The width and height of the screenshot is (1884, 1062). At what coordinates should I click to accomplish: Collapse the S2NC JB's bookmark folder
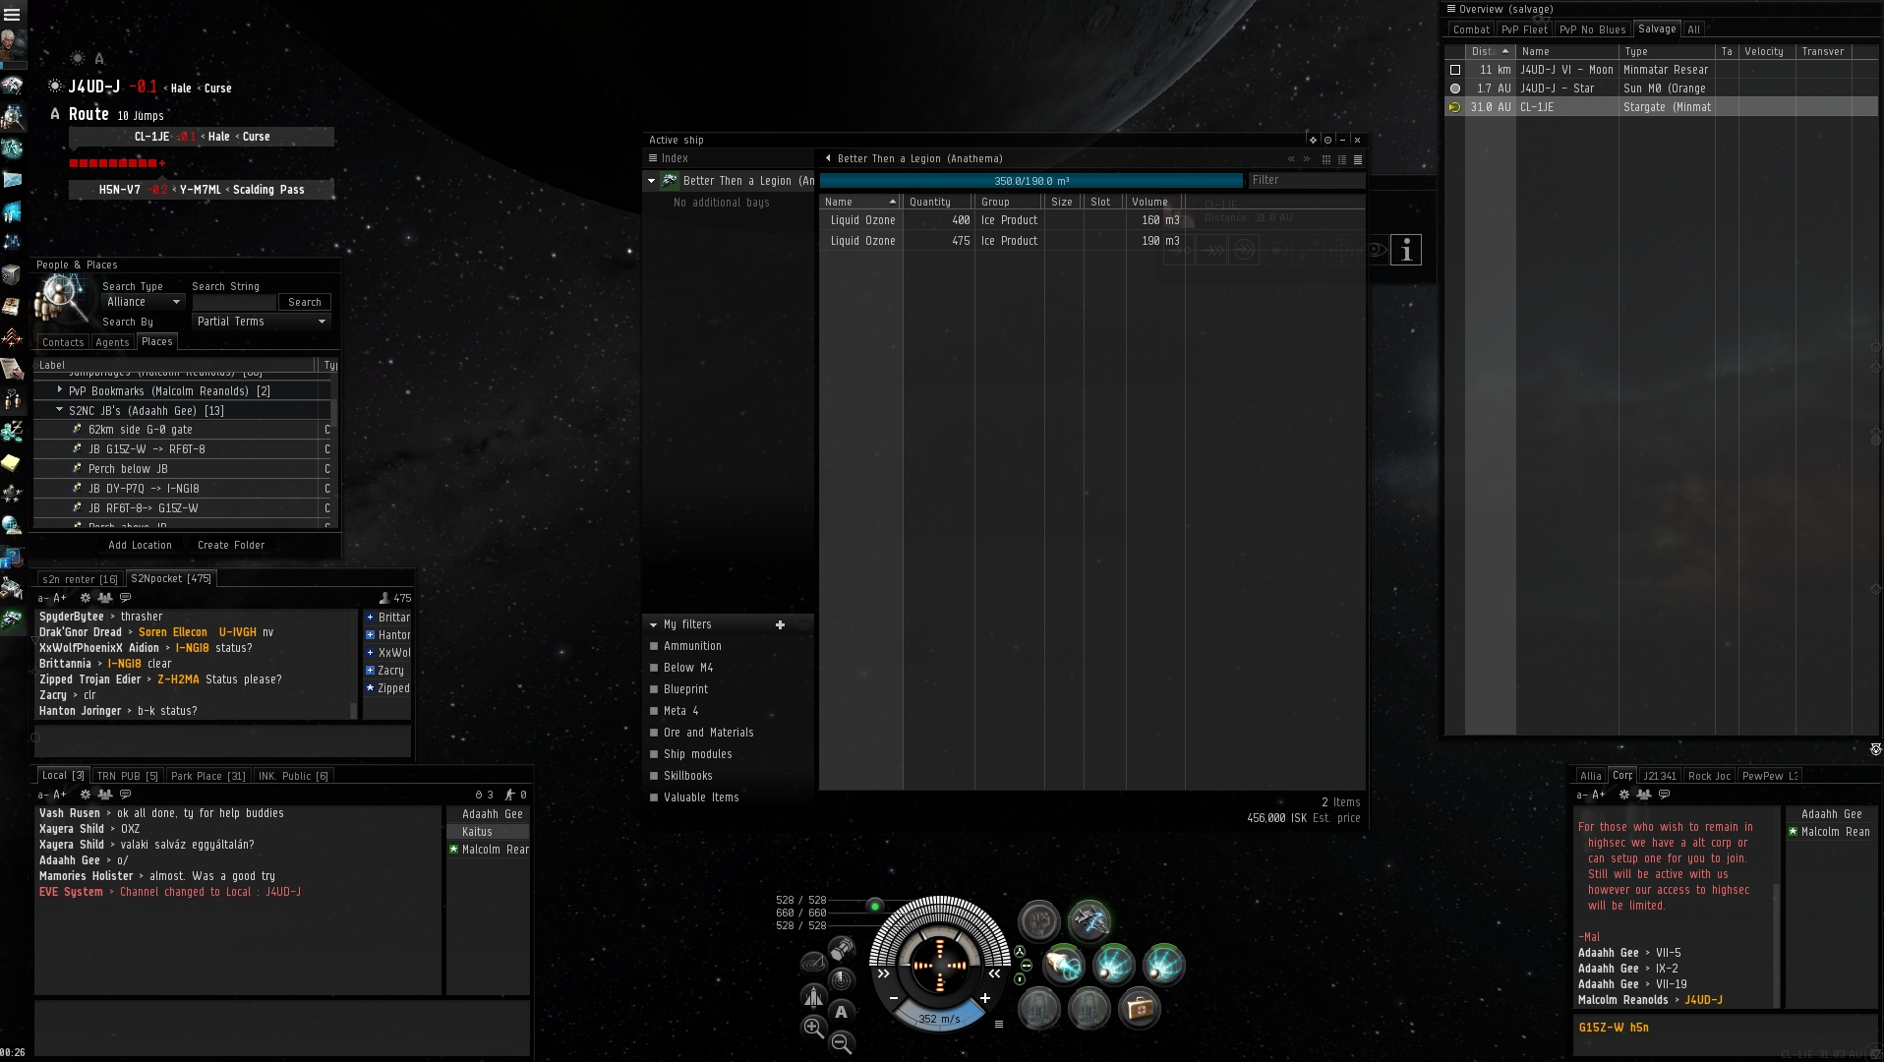tap(60, 410)
